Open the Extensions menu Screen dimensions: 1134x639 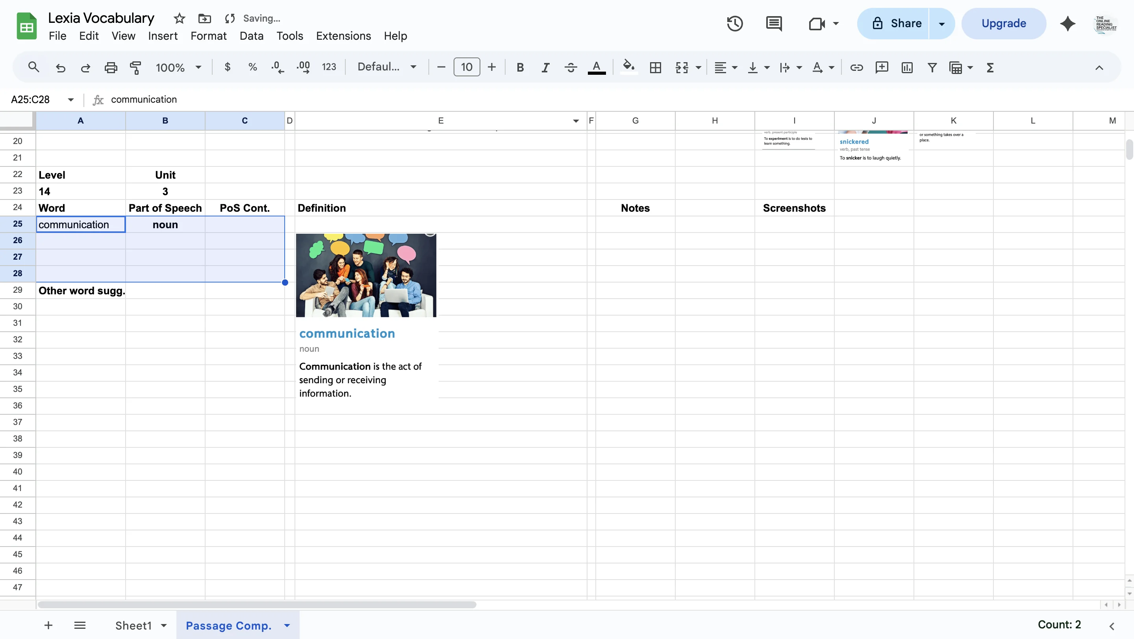click(x=343, y=36)
